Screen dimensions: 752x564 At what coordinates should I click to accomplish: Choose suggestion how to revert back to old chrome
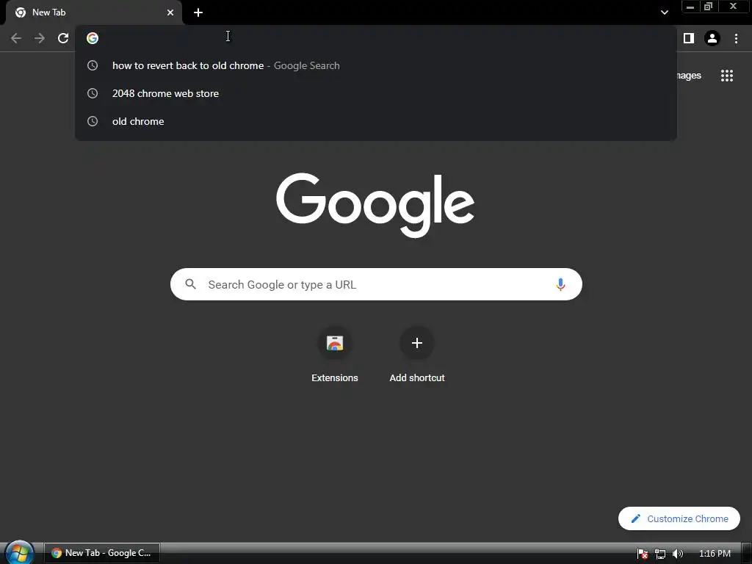[x=376, y=65]
